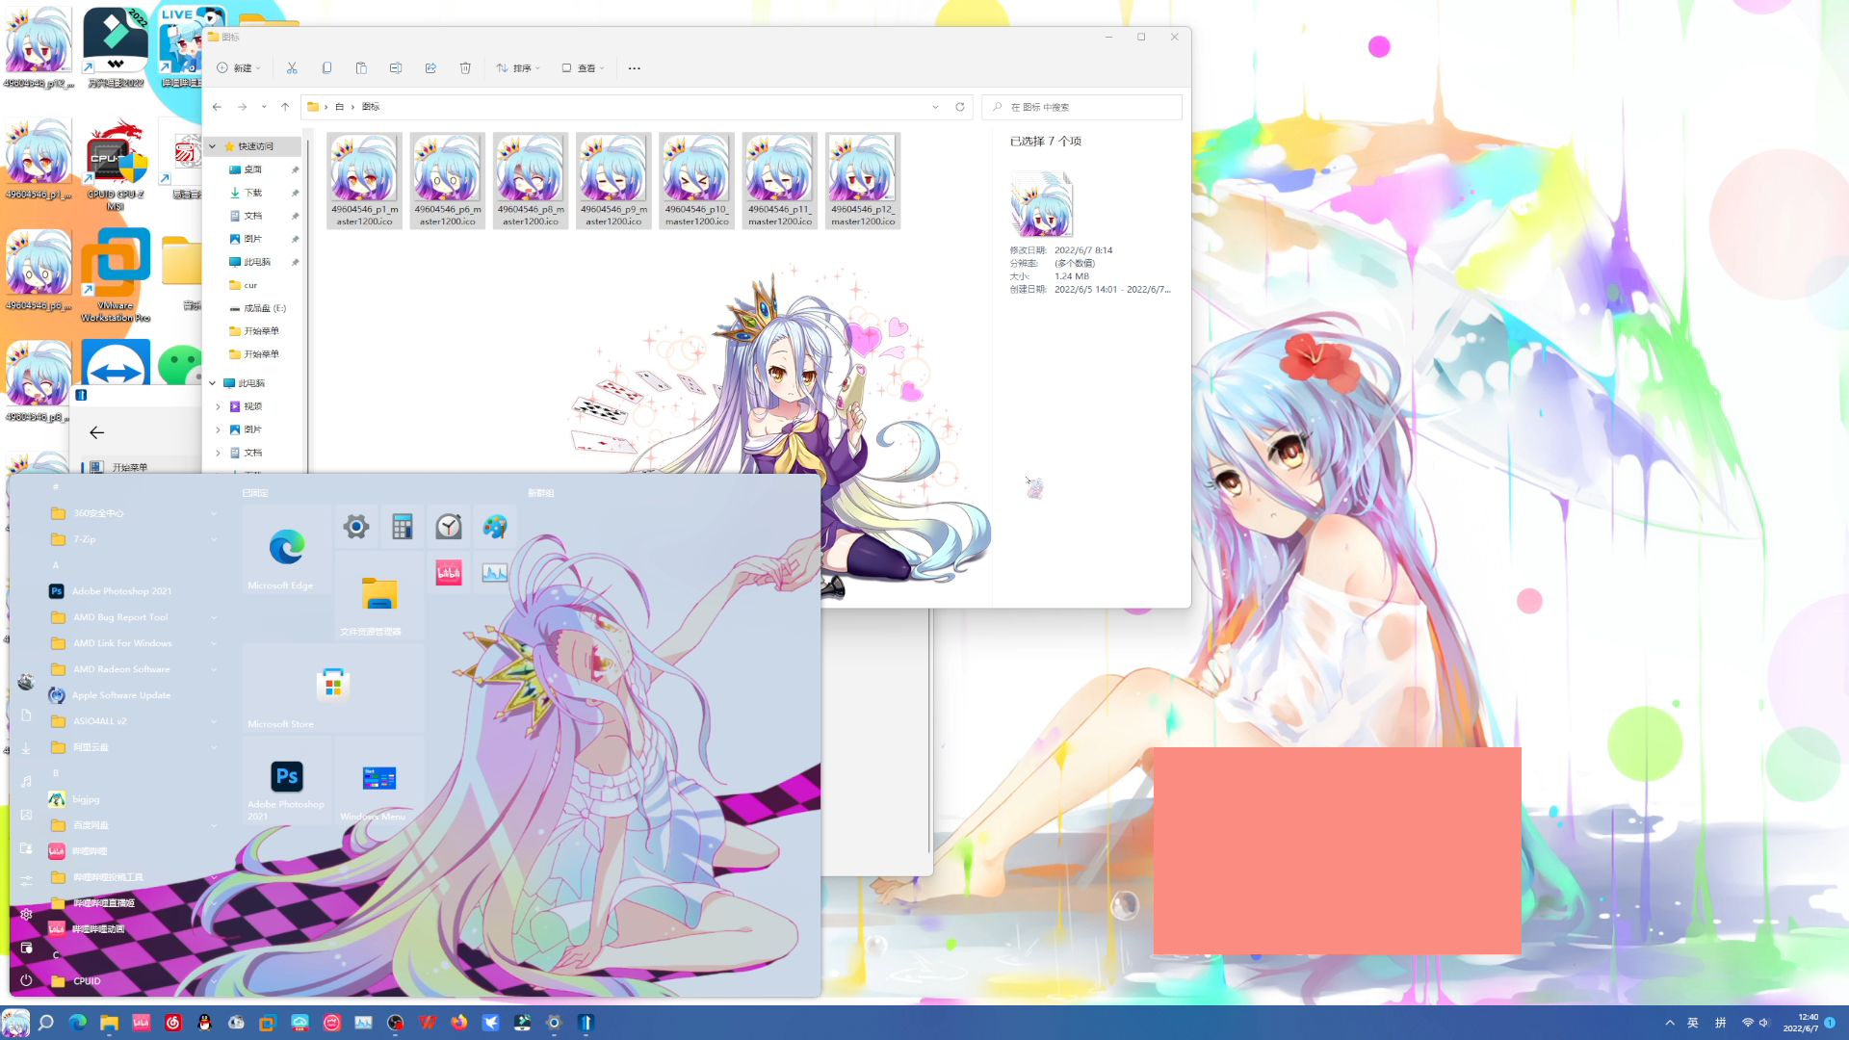This screenshot has width=1849, height=1040.
Task: Click Apple Software Update in app list
Action: click(x=120, y=695)
